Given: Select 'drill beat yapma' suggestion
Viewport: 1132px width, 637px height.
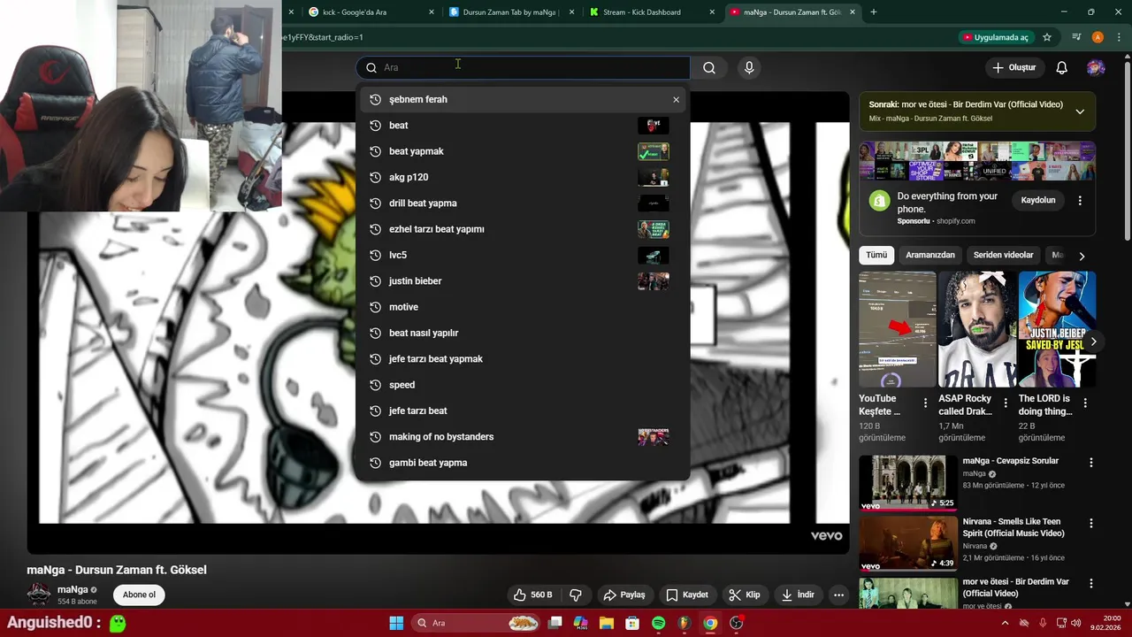Looking at the screenshot, I should [523, 203].
